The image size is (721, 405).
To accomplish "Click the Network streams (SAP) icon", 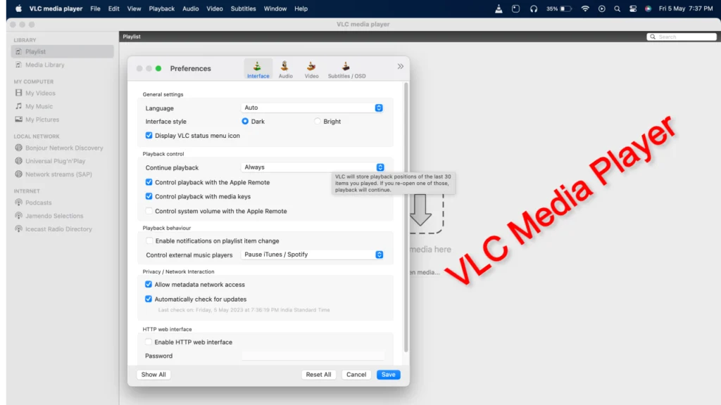I will coord(18,174).
